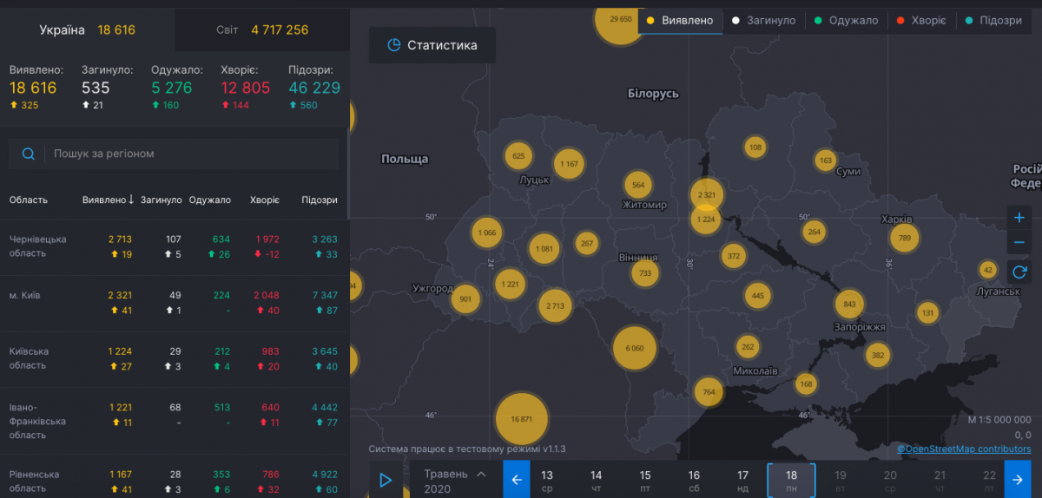Viewport: 1042px width, 498px height.
Task: Go to next dates with right arrow
Action: [1018, 479]
